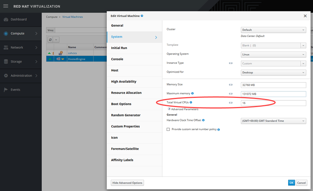Viewport: 313px width, 191px height.
Task: Click the Storage database icon
Action: pyautogui.click(x=6, y=62)
